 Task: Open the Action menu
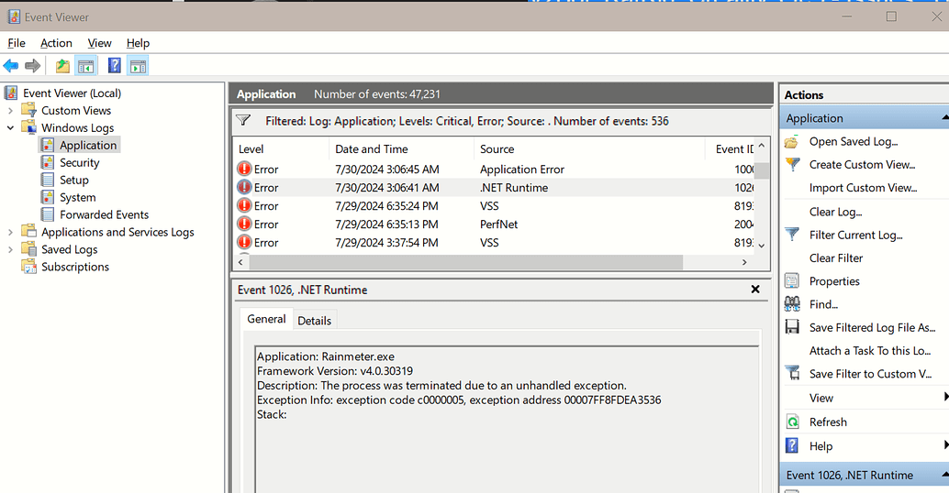(56, 43)
